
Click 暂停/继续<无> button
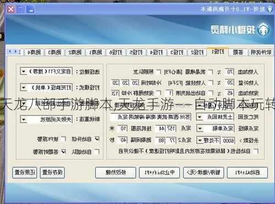pyautogui.click(x=204, y=173)
